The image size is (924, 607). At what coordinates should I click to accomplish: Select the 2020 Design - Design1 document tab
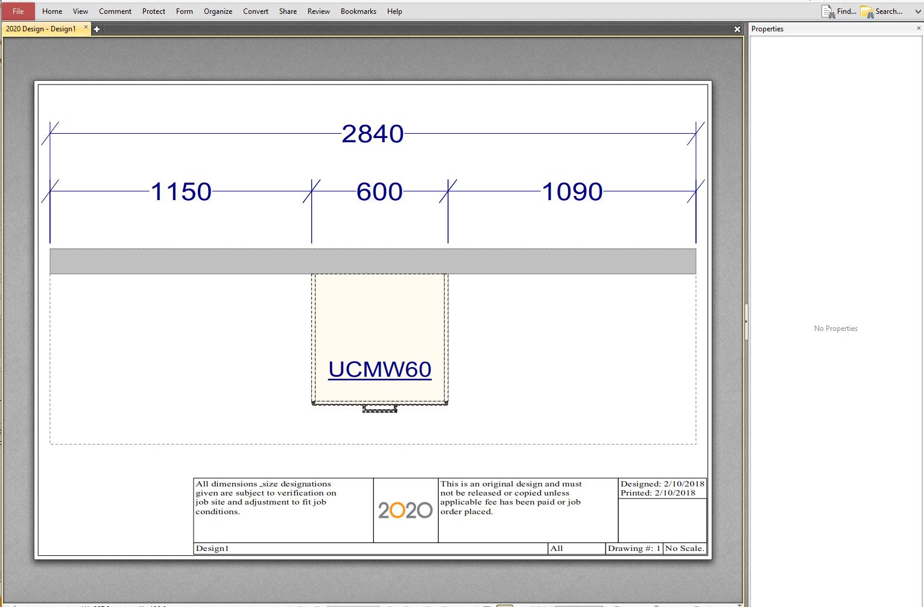[x=41, y=29]
